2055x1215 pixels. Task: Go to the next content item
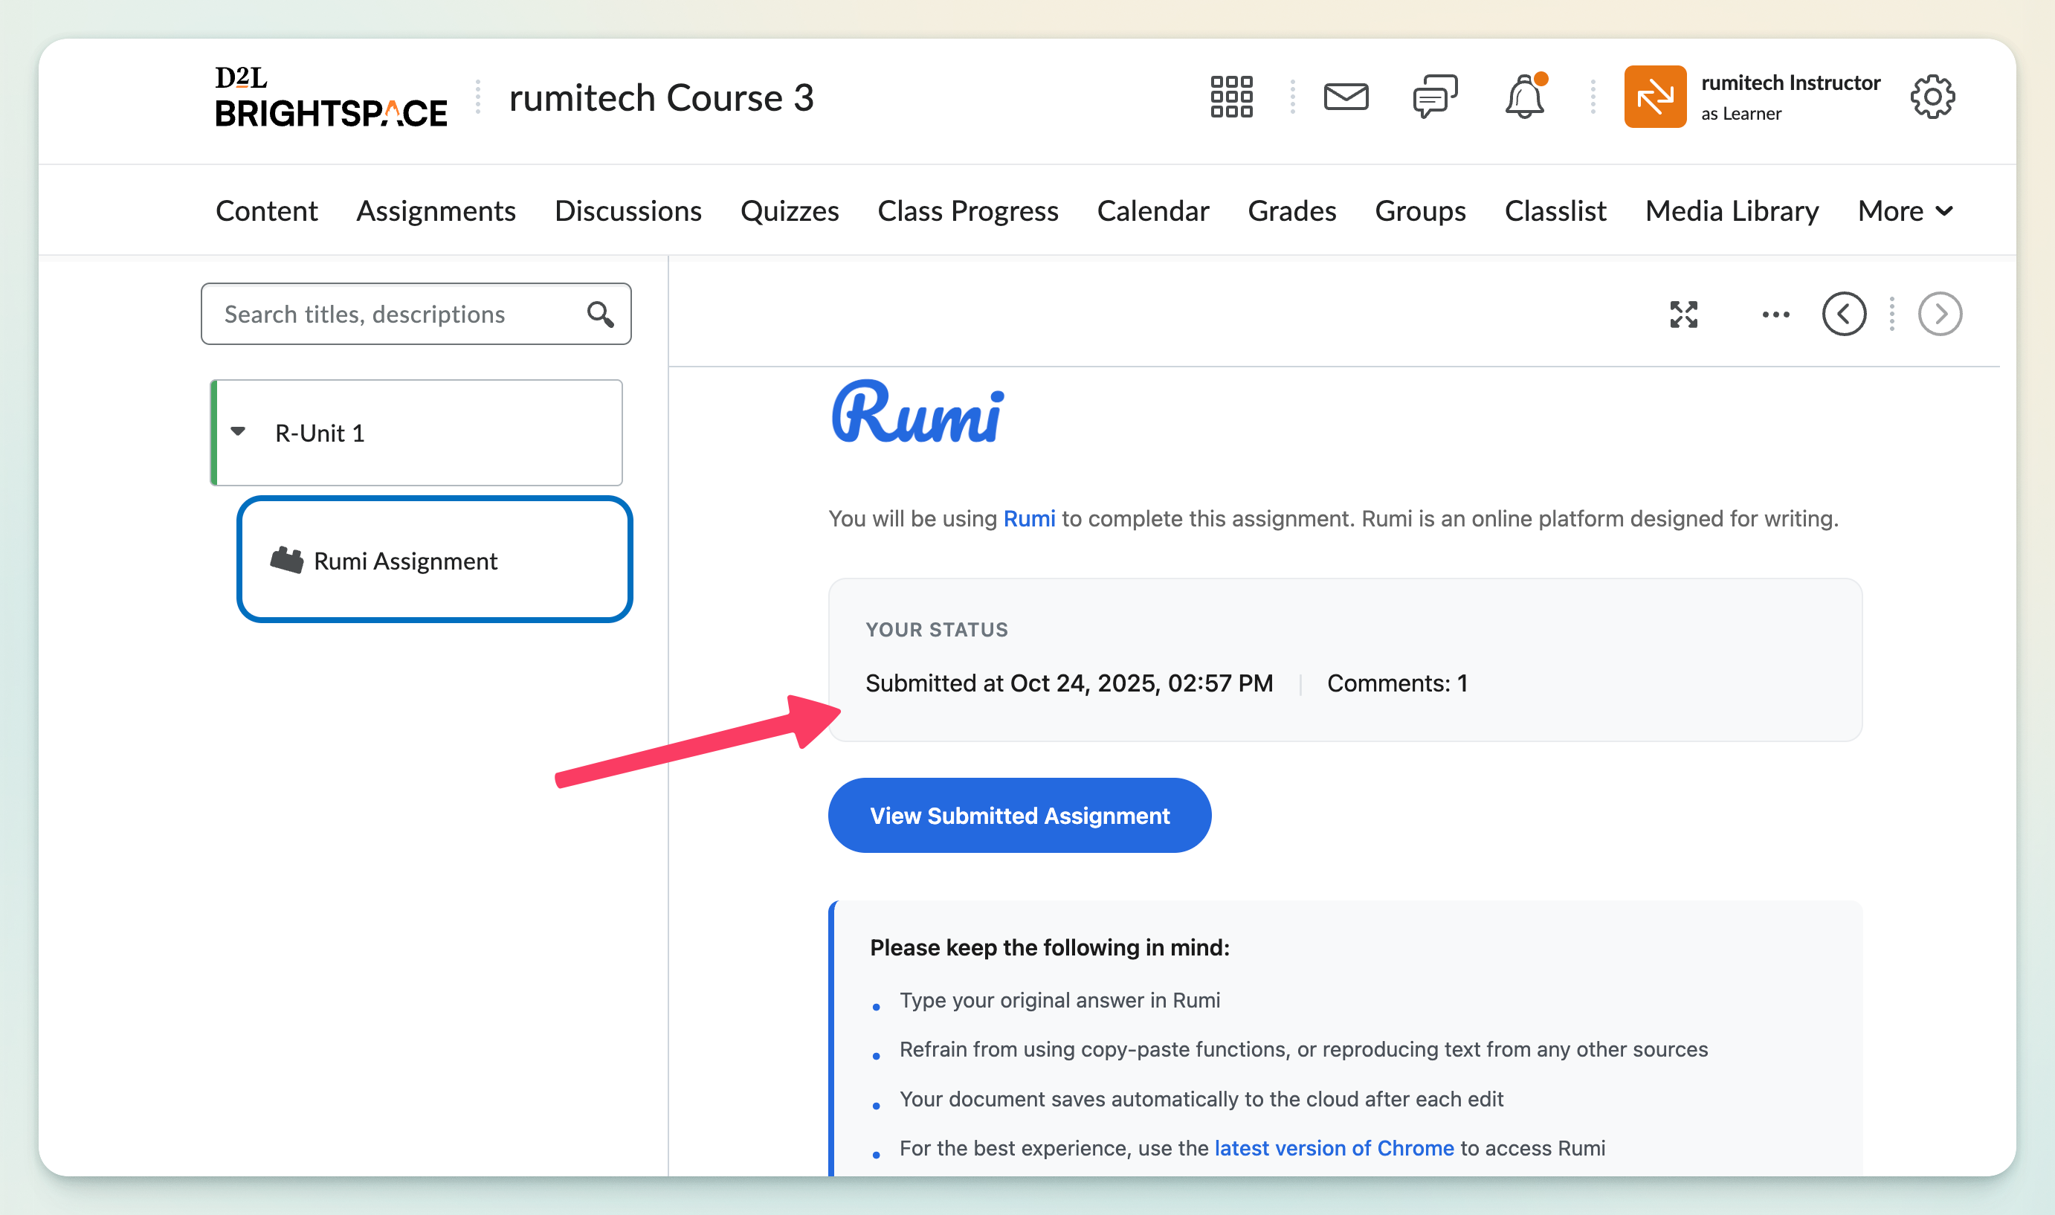tap(1940, 315)
